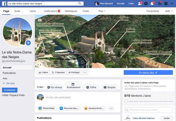
Task: Click Rechercher des amis à inviter field
Action: click(149, 110)
